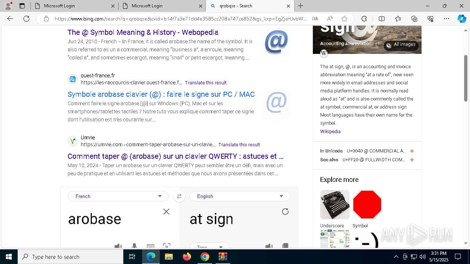Close the qrobqse - Search tab
This screenshot has width=470, height=264.
coord(288,6)
